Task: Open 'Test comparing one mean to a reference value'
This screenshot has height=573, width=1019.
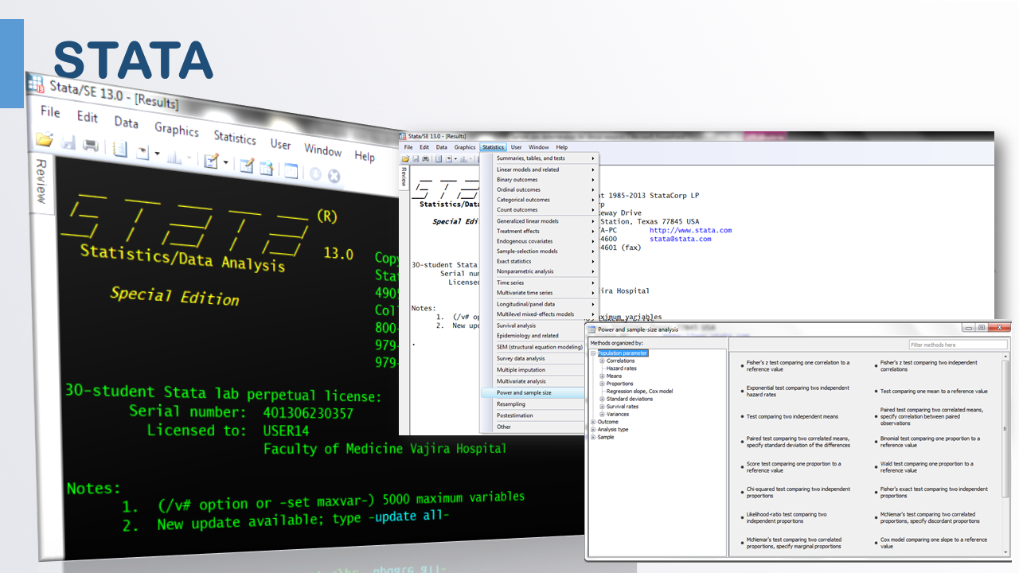Action: tap(934, 391)
